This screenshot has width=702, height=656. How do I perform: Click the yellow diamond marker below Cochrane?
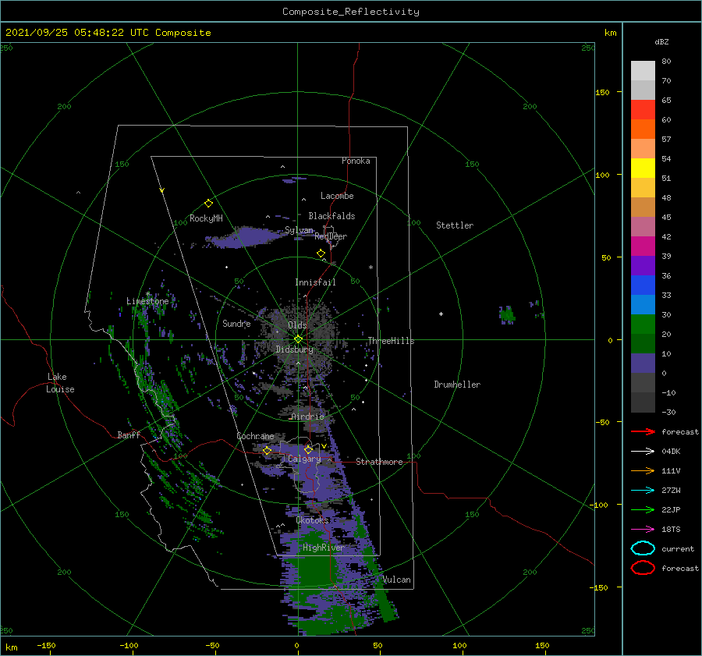268,451
